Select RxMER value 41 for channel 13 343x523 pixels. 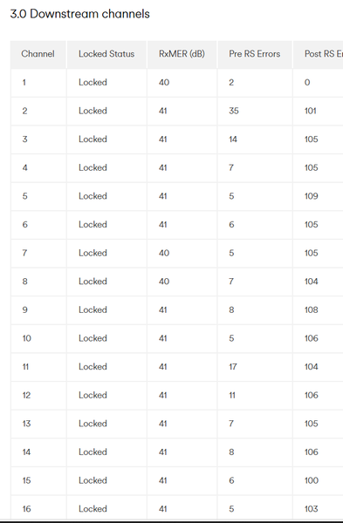tap(163, 424)
